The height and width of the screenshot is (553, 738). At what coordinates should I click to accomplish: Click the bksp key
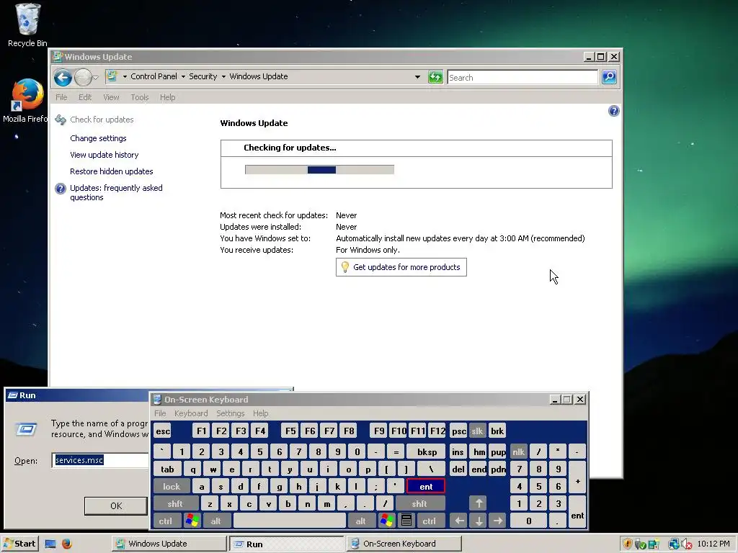427,452
